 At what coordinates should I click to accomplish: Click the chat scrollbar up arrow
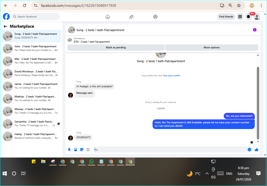[258, 55]
